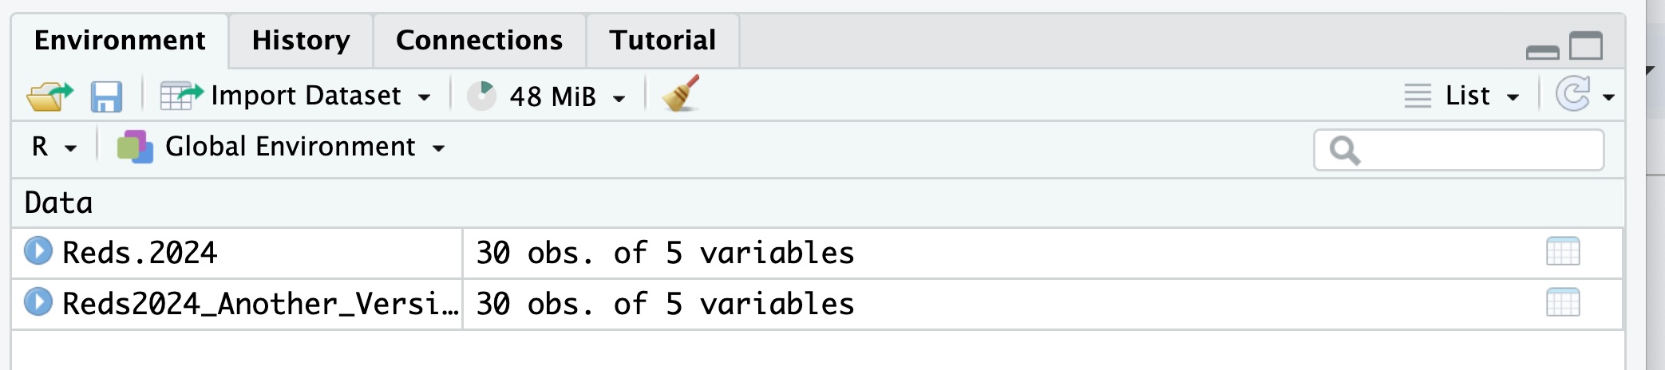Viewport: 1665px width, 370px height.
Task: Open the refresh options dropdown arrow
Action: click(1608, 97)
